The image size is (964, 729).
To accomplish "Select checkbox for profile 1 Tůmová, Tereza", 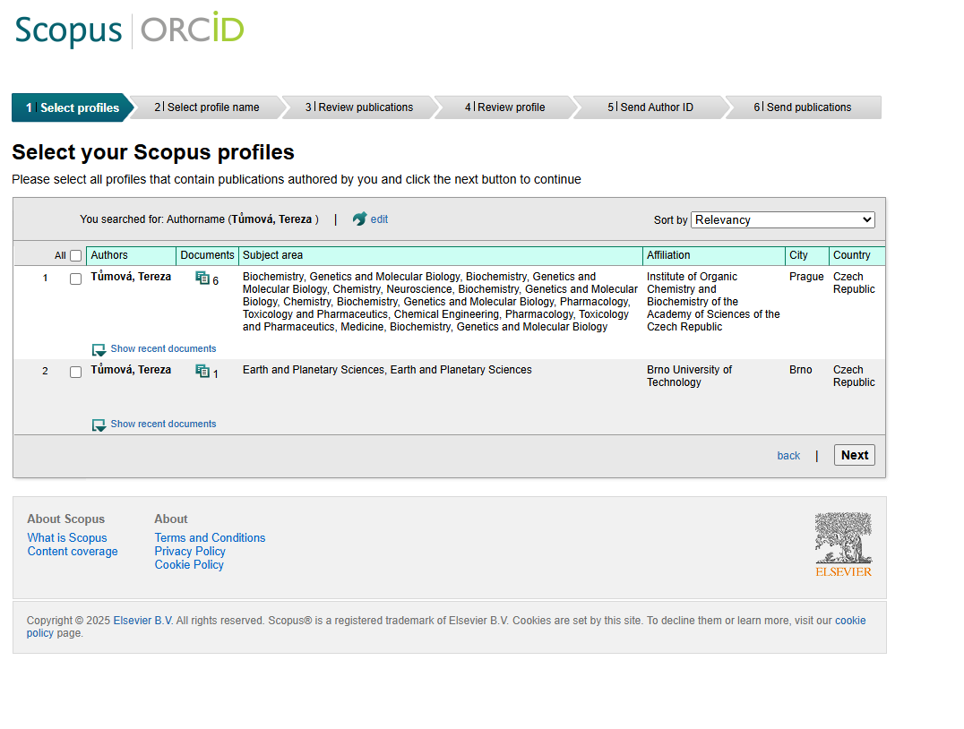I will [75, 279].
